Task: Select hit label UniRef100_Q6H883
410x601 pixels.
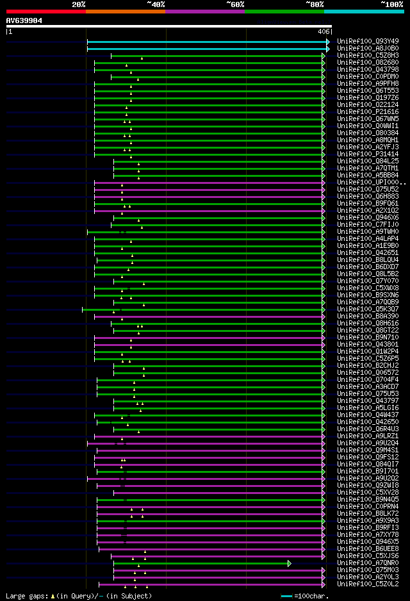Action: pos(368,196)
